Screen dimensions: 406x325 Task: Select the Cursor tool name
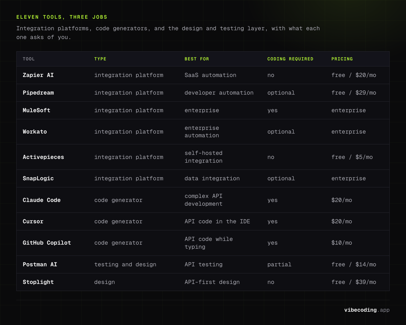coord(33,222)
